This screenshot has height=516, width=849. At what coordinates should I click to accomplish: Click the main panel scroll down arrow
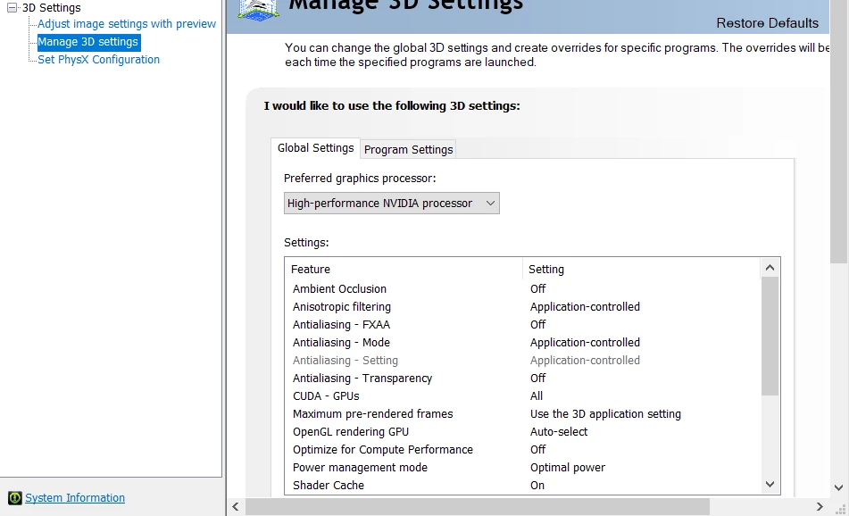click(x=838, y=487)
